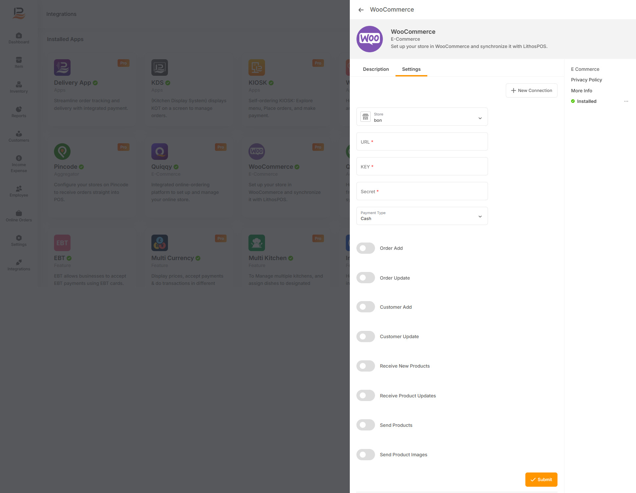Open the Payment Type dropdown
This screenshot has width=636, height=493.
point(422,216)
